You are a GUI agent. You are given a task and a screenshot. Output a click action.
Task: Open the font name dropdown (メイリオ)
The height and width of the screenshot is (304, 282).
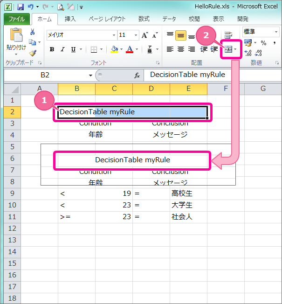(x=114, y=35)
